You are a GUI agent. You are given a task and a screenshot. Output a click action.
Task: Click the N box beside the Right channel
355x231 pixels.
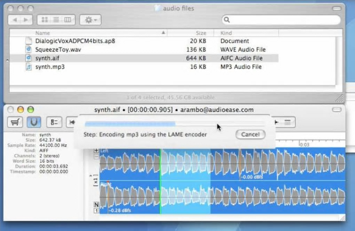point(96,205)
